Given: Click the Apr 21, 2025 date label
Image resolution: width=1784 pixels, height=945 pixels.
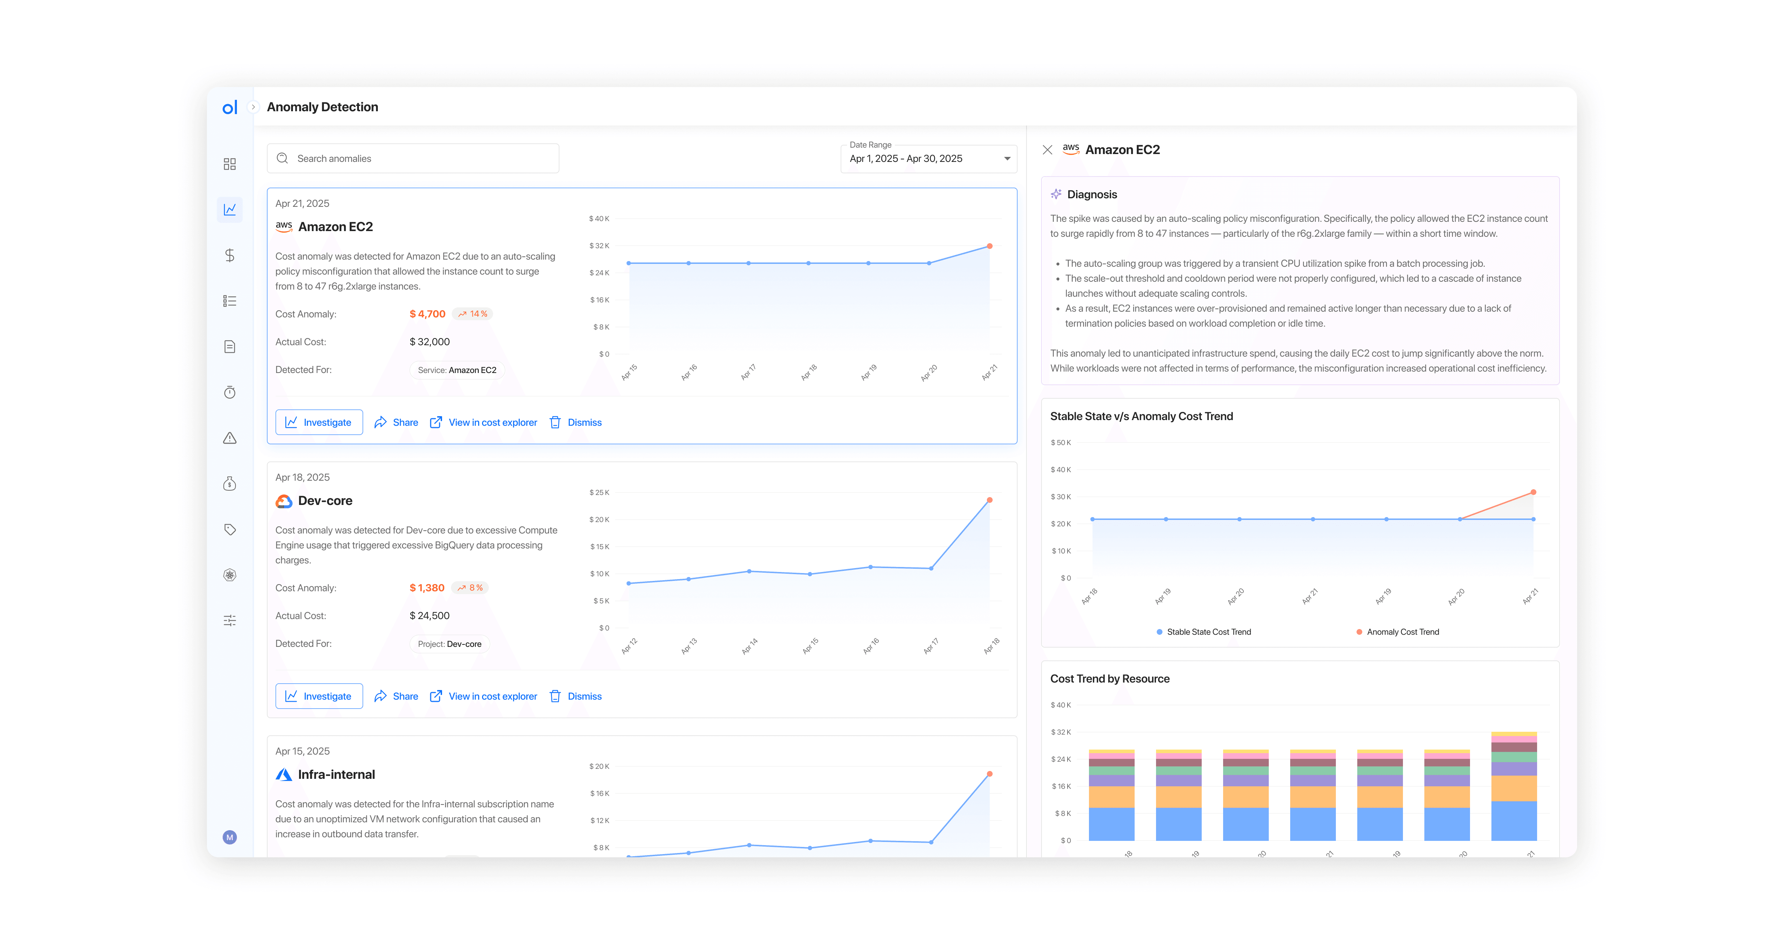Looking at the screenshot, I should tap(302, 204).
